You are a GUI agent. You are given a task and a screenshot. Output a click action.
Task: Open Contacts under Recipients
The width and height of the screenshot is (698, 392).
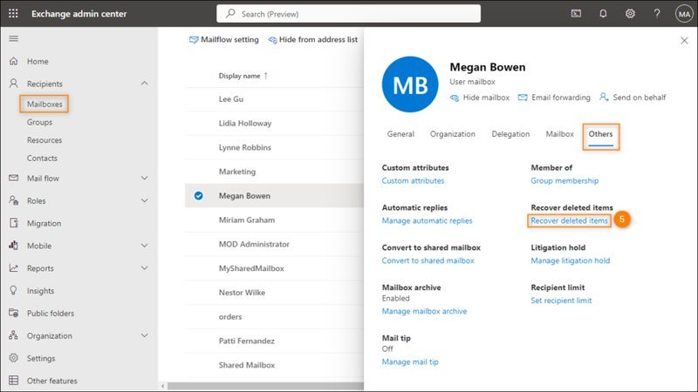coord(42,159)
